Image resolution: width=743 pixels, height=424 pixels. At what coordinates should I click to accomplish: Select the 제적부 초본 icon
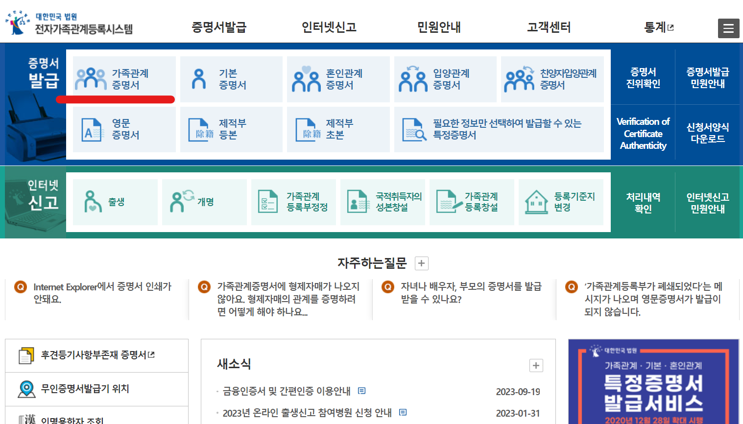point(338,129)
